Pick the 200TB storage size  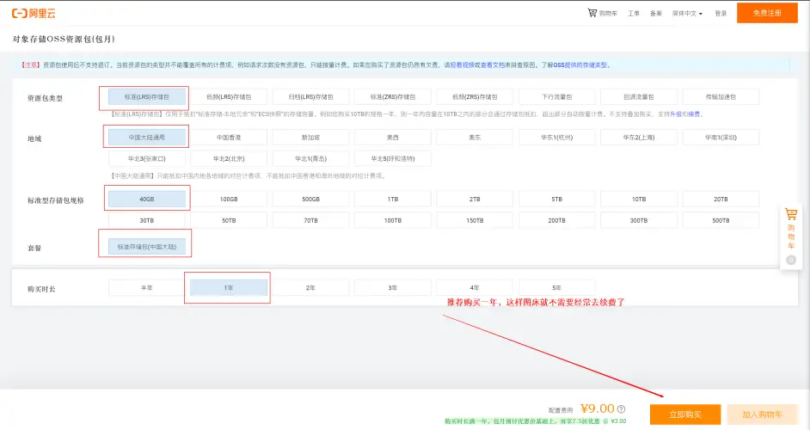tap(557, 220)
